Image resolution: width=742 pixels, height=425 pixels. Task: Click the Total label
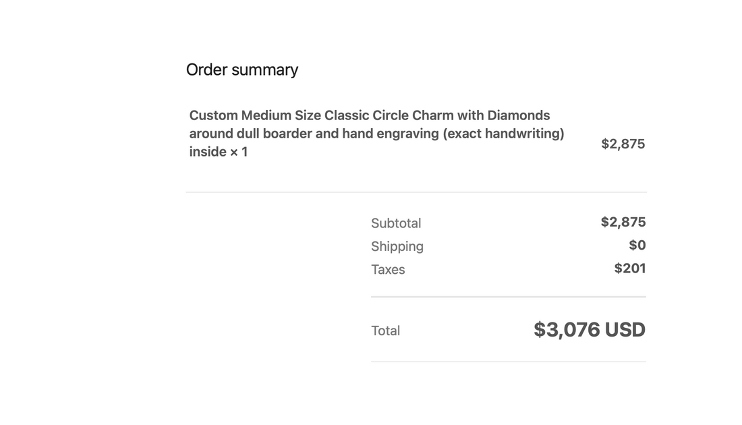point(385,331)
